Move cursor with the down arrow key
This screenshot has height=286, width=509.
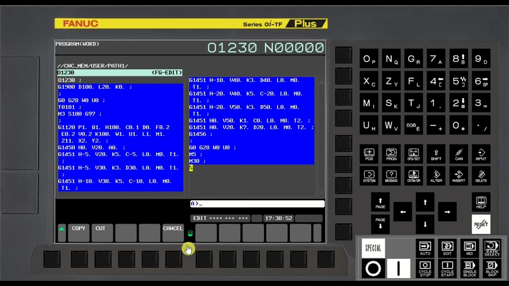pyautogui.click(x=425, y=224)
